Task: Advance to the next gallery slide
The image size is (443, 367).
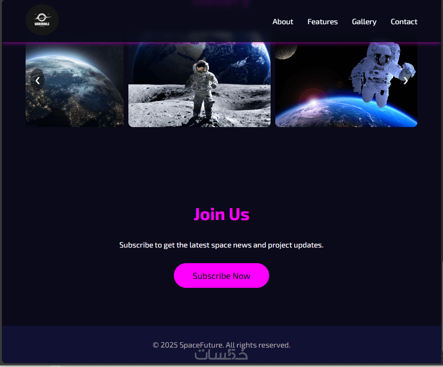Action: [406, 81]
